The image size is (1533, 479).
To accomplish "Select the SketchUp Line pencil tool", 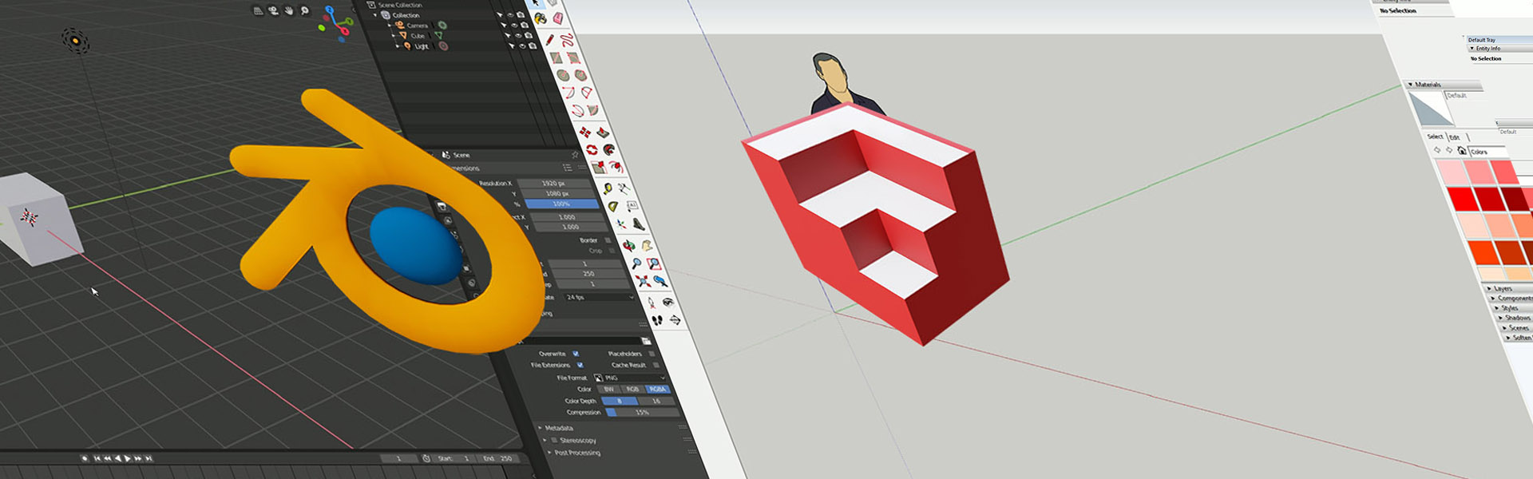I will click(550, 40).
